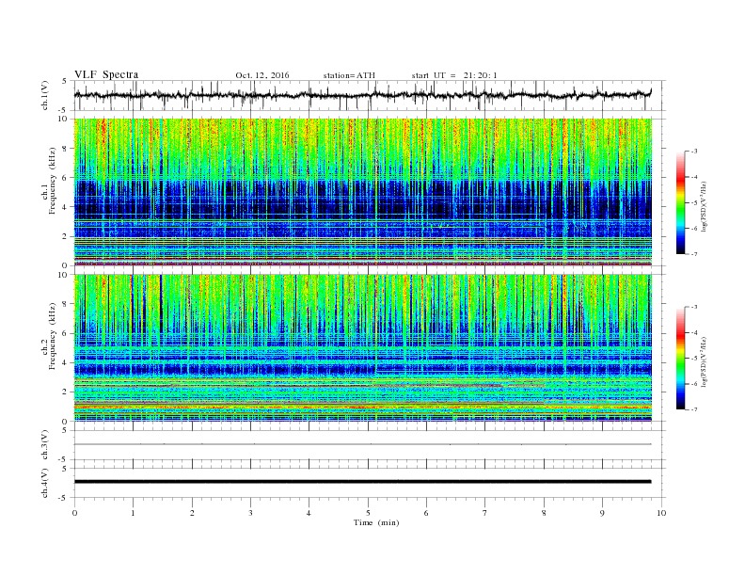Click time axis tick label "3"
Screen dimensions: 745x576
click(250, 513)
